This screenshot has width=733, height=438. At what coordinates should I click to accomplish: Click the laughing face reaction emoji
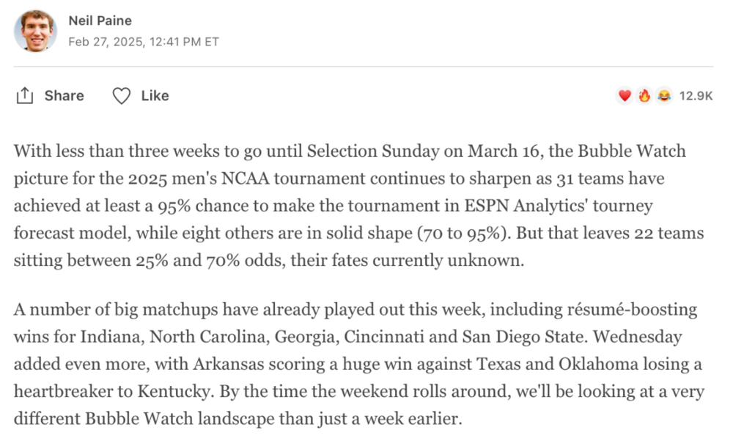pyautogui.click(x=664, y=96)
